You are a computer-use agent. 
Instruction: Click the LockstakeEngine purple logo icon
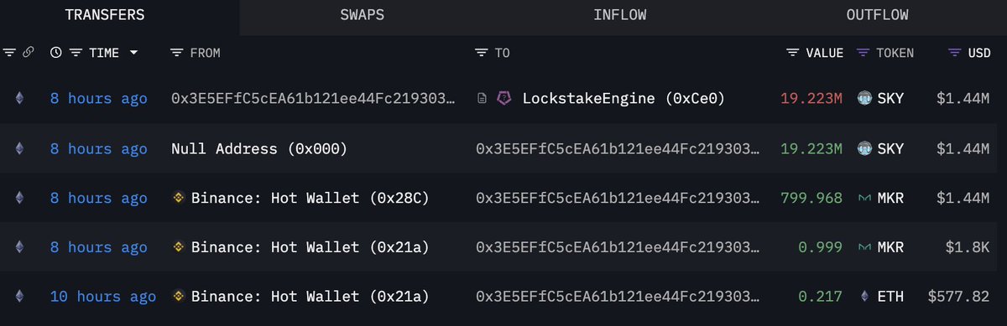point(505,99)
